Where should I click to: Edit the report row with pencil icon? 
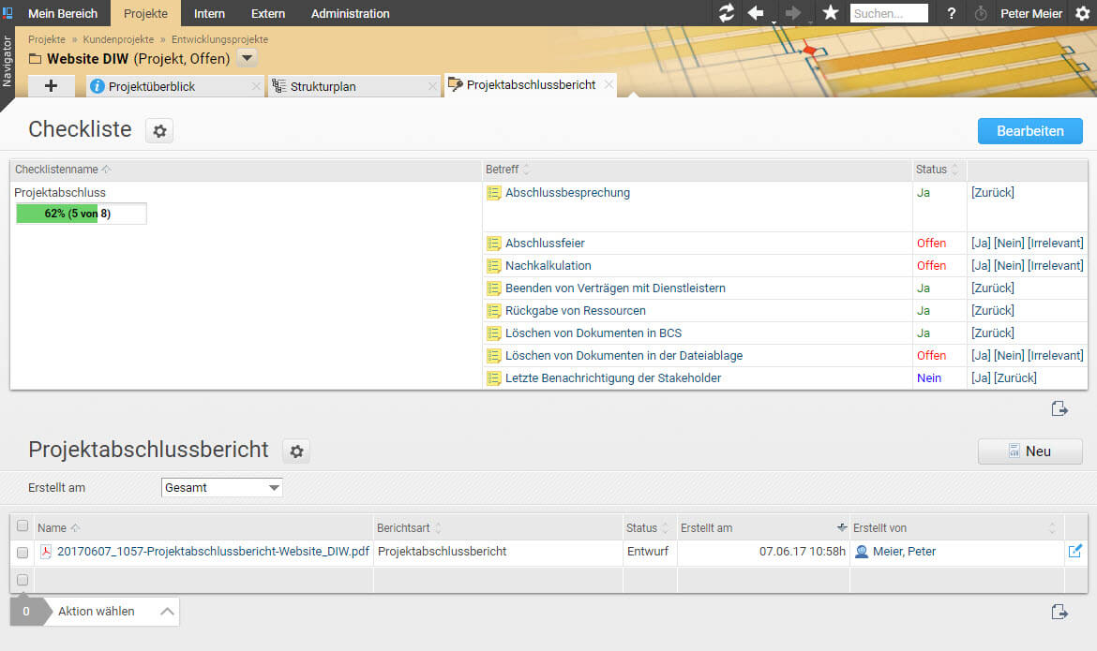pyautogui.click(x=1074, y=552)
